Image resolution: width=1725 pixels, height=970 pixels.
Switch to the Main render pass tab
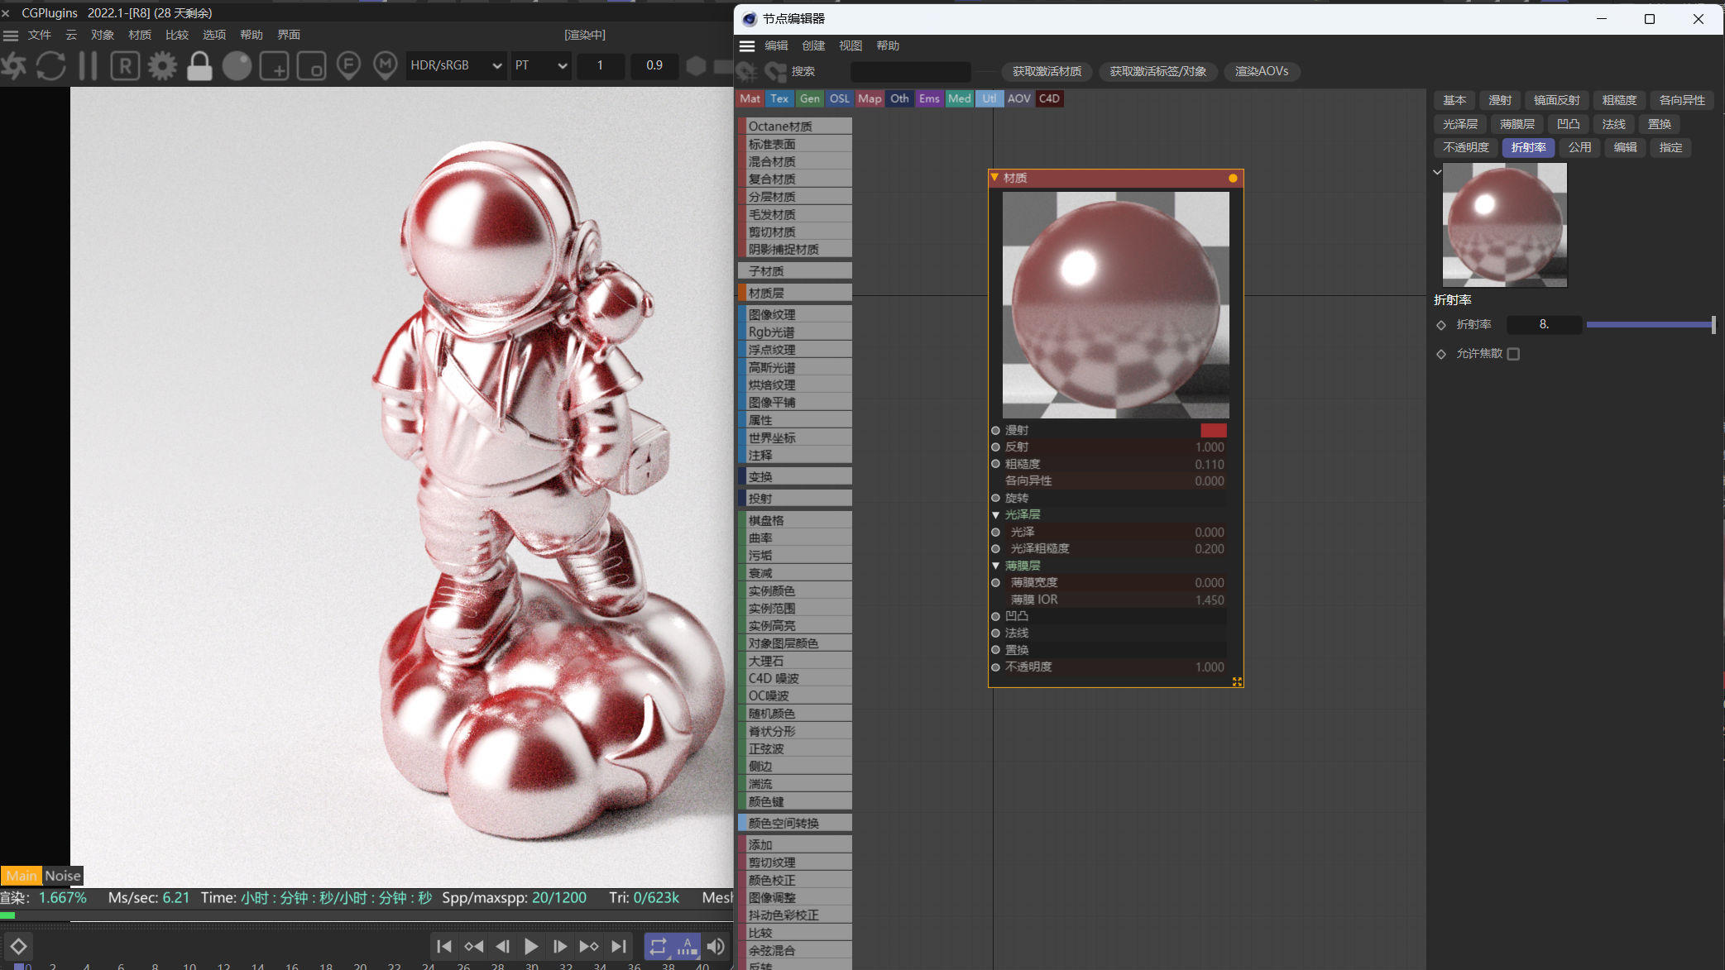[x=22, y=876]
